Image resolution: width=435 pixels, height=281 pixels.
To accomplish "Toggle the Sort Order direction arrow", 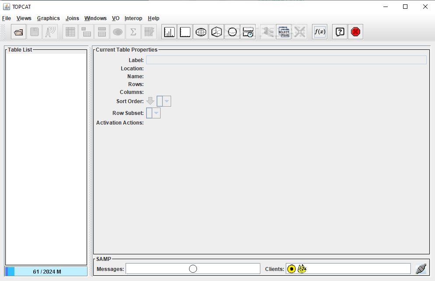I will click(150, 101).
